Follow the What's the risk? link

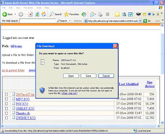point(69,93)
